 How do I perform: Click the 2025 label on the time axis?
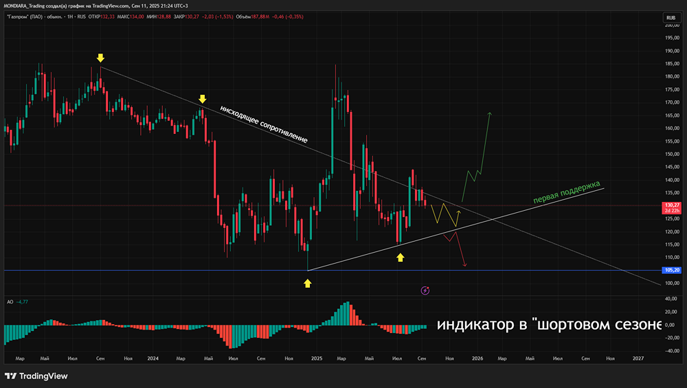click(x=316, y=358)
